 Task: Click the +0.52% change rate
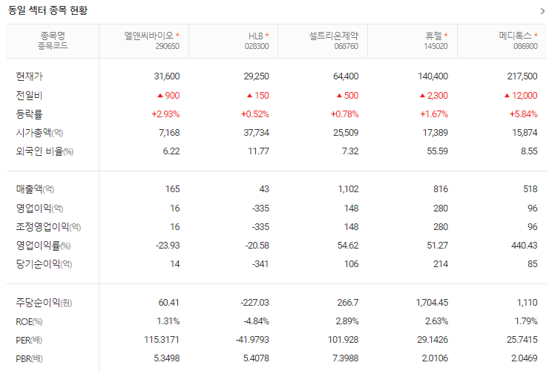point(255,114)
